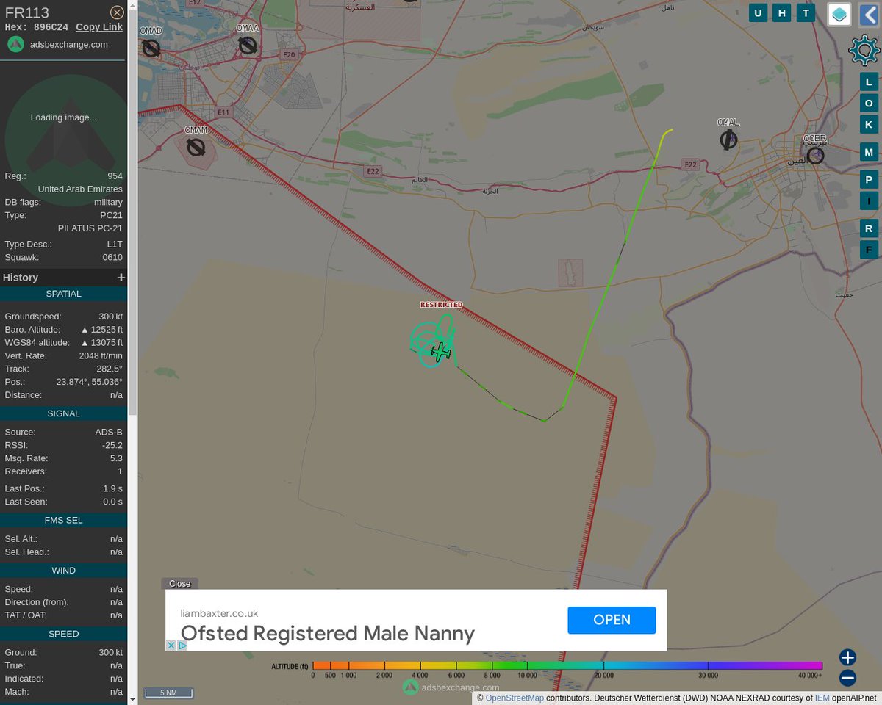Image resolution: width=882 pixels, height=705 pixels.
Task: Open the map layers selector
Action: pos(839,14)
